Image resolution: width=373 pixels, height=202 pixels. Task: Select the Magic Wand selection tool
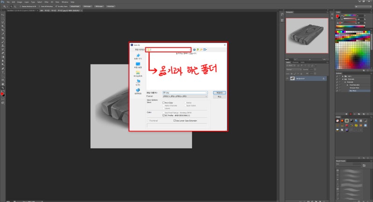3,26
